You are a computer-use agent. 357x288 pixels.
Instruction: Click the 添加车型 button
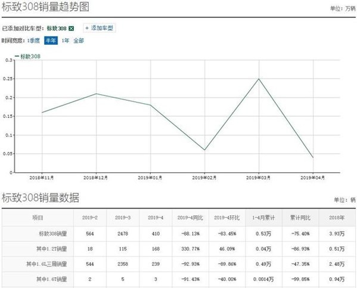pos(100,28)
